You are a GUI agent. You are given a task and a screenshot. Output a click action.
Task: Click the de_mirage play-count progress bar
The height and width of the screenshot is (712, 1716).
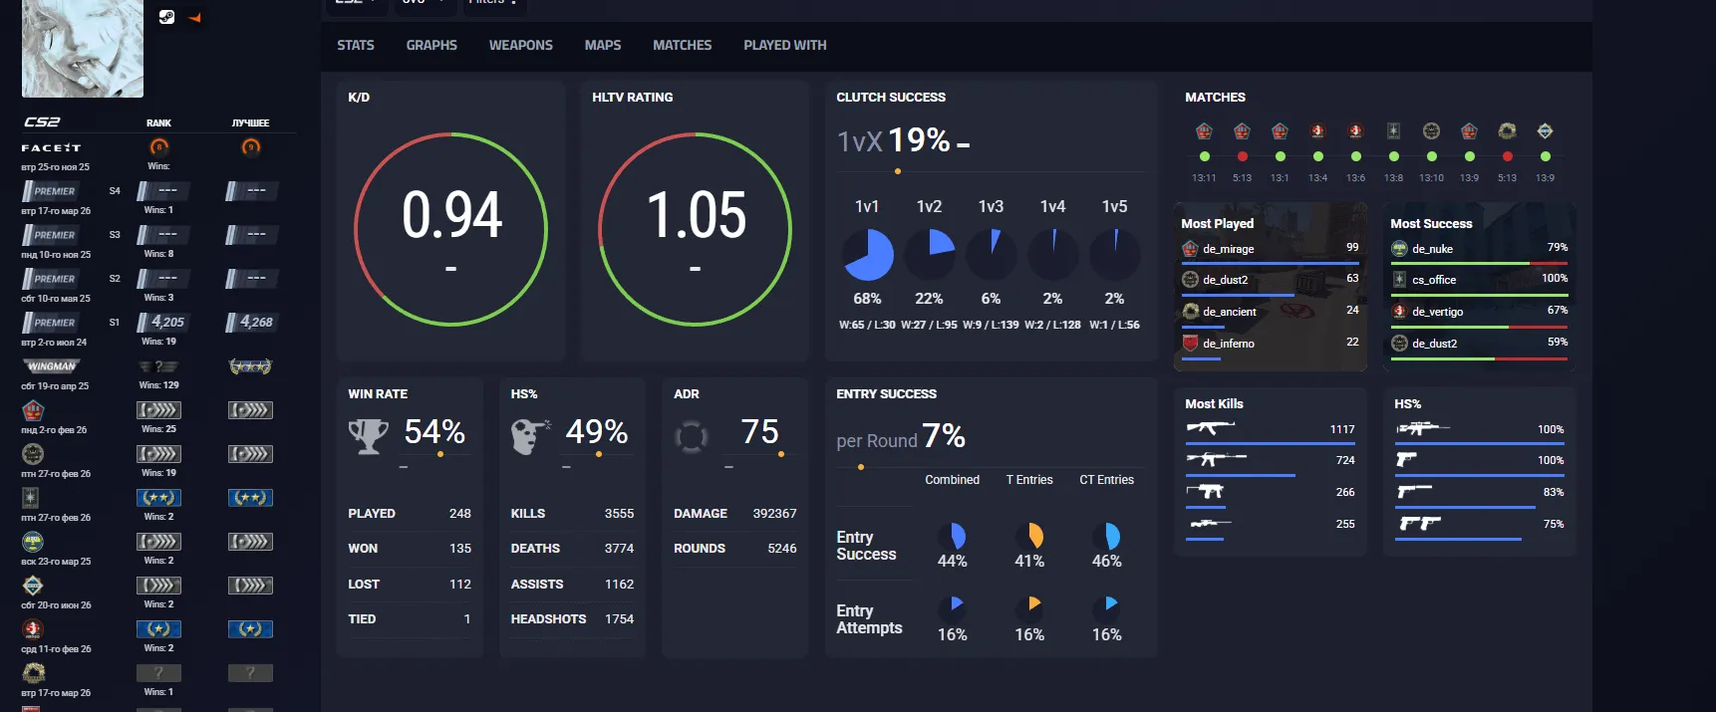(x=1271, y=264)
